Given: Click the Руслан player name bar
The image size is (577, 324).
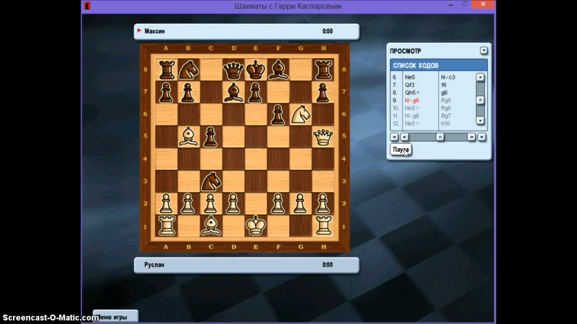Looking at the screenshot, I should coord(247,265).
